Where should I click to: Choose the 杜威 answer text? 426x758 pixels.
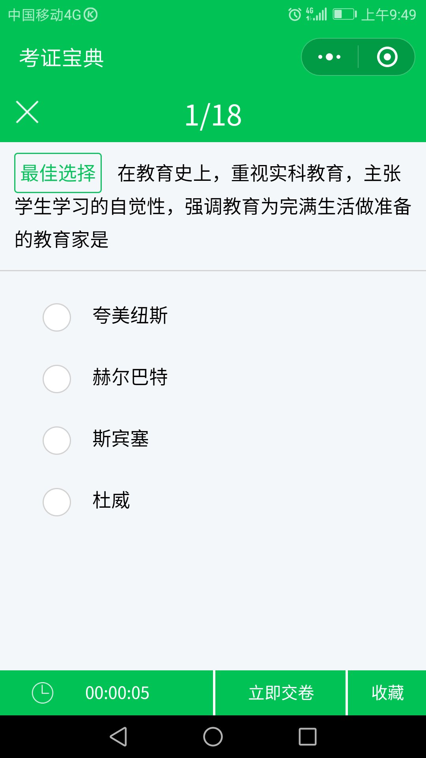click(x=111, y=501)
